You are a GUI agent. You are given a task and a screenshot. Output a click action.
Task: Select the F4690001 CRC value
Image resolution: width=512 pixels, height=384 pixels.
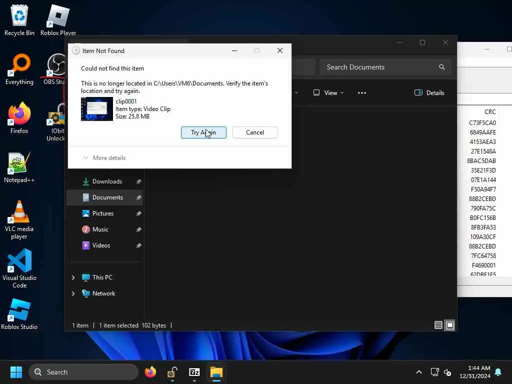[x=483, y=265]
